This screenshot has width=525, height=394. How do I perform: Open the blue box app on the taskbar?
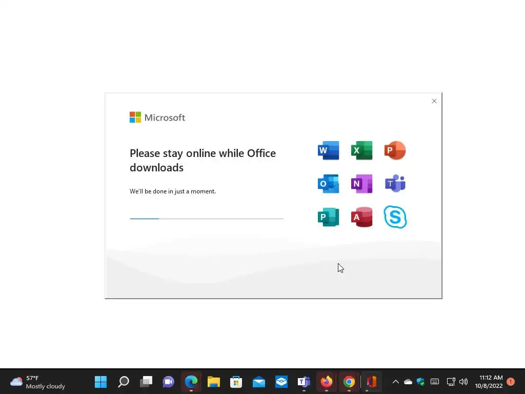(281, 382)
